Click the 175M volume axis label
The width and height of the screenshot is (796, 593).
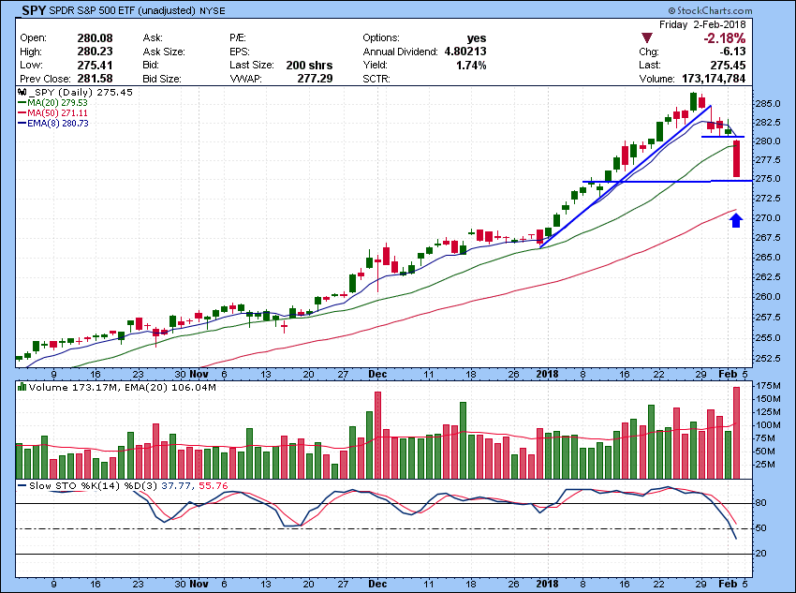[768, 386]
